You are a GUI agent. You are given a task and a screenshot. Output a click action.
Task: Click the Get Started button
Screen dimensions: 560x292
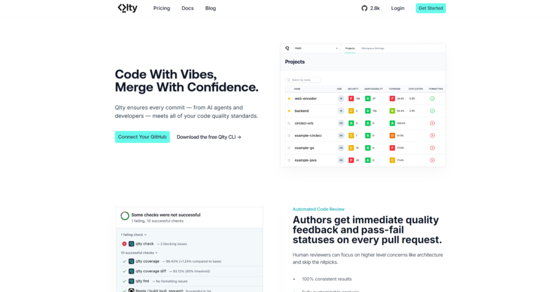431,8
